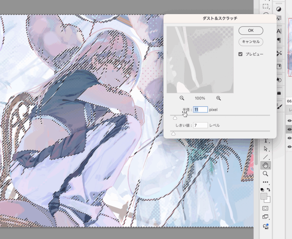This screenshot has height=239, width=292.
Task: Click the foreground color swatch
Action: (264, 196)
